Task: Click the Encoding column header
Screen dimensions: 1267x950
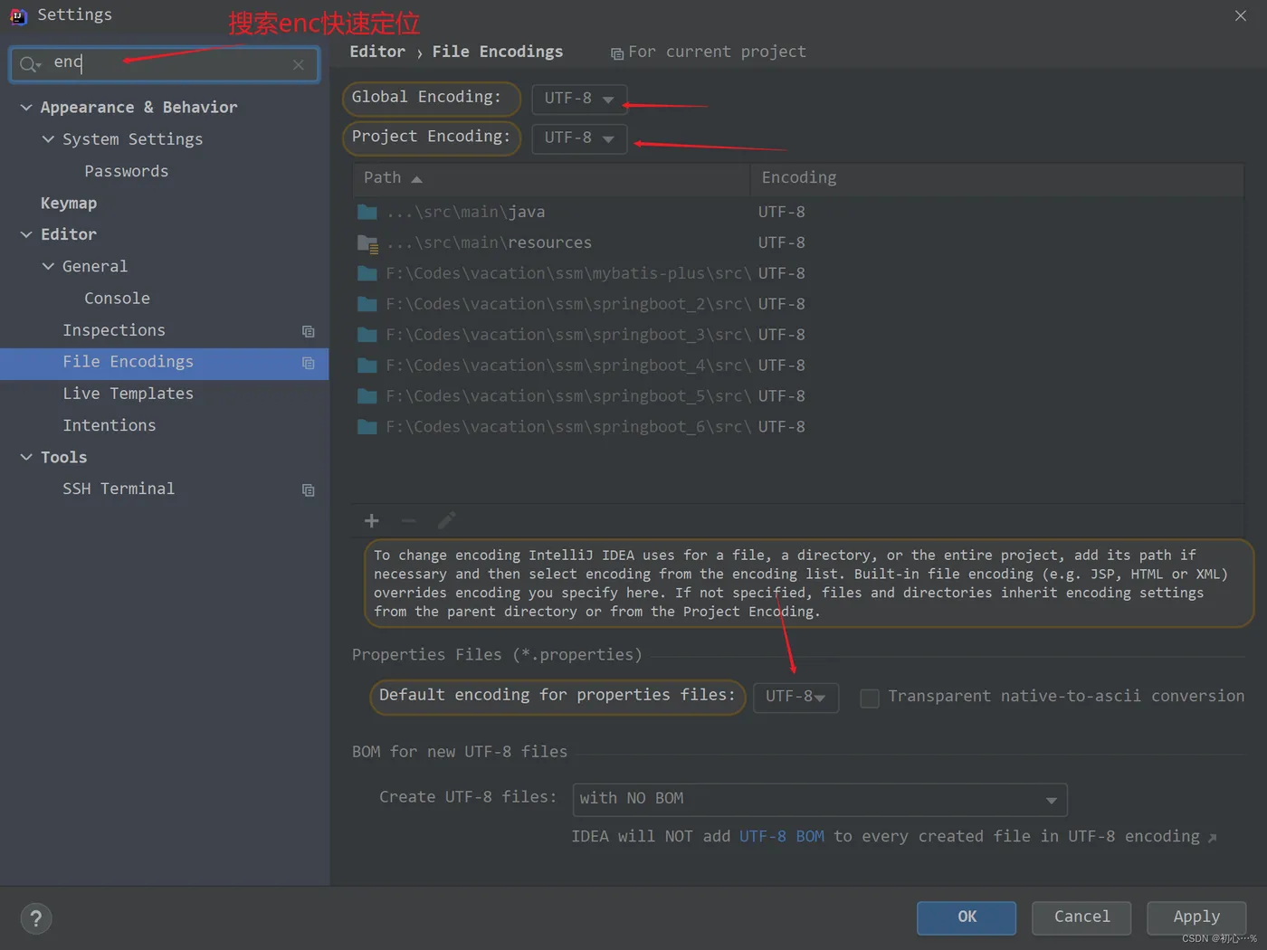Action: 996,178
